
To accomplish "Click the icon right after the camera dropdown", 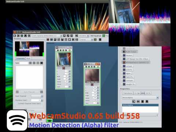I will (x=65, y=36).
